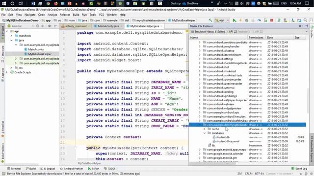Open the Refactor menu
The width and height of the screenshot is (314, 176).
click(65, 15)
